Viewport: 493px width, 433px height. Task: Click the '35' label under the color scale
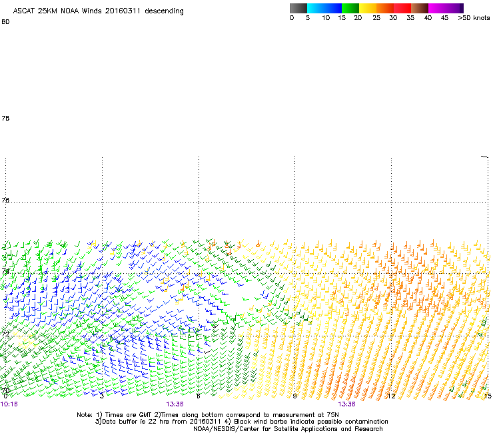(410, 18)
